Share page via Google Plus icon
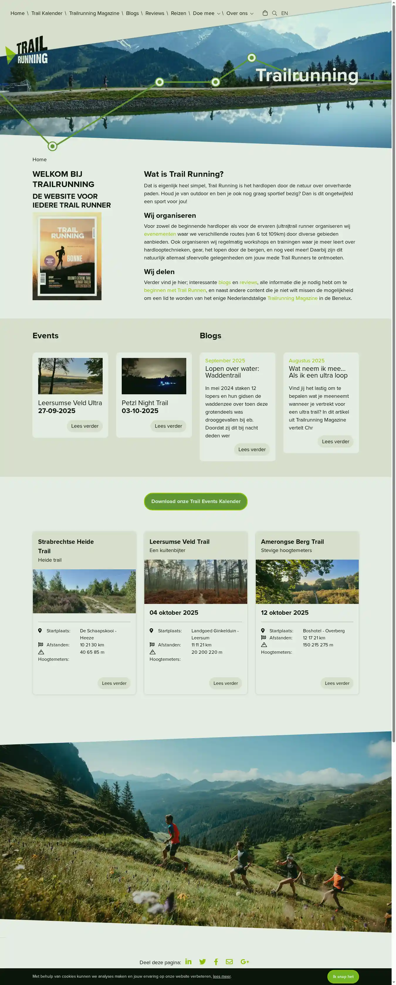Screen dimensions: 396x985 244,962
